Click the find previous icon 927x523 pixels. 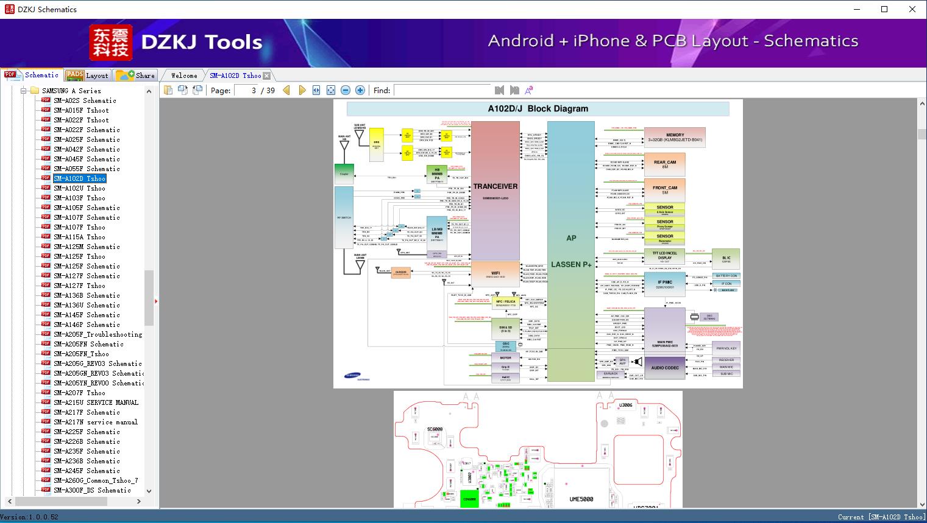click(500, 90)
